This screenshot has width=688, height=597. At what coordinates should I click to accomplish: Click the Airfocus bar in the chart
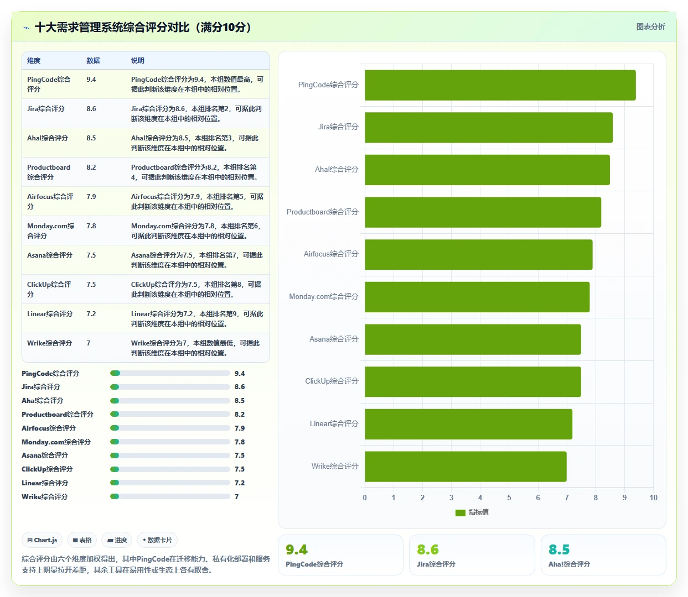(x=479, y=255)
